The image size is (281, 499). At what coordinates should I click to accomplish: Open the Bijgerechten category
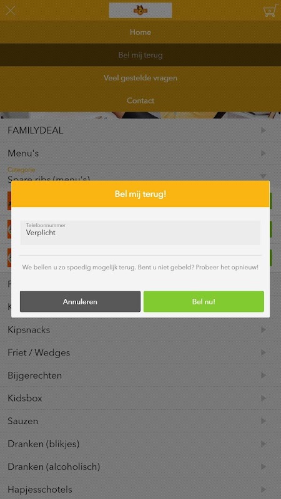pos(140,375)
